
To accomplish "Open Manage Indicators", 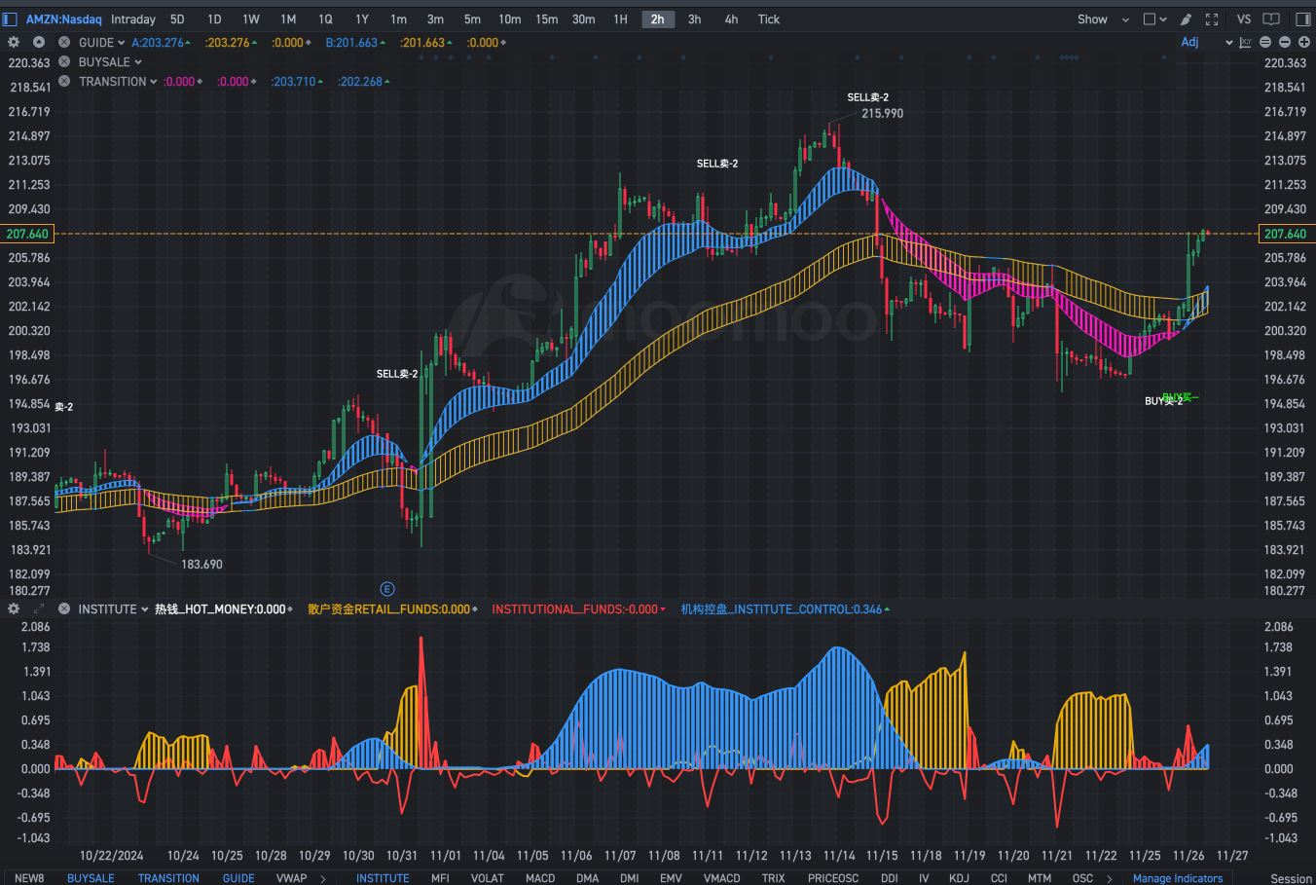I will (1178, 877).
